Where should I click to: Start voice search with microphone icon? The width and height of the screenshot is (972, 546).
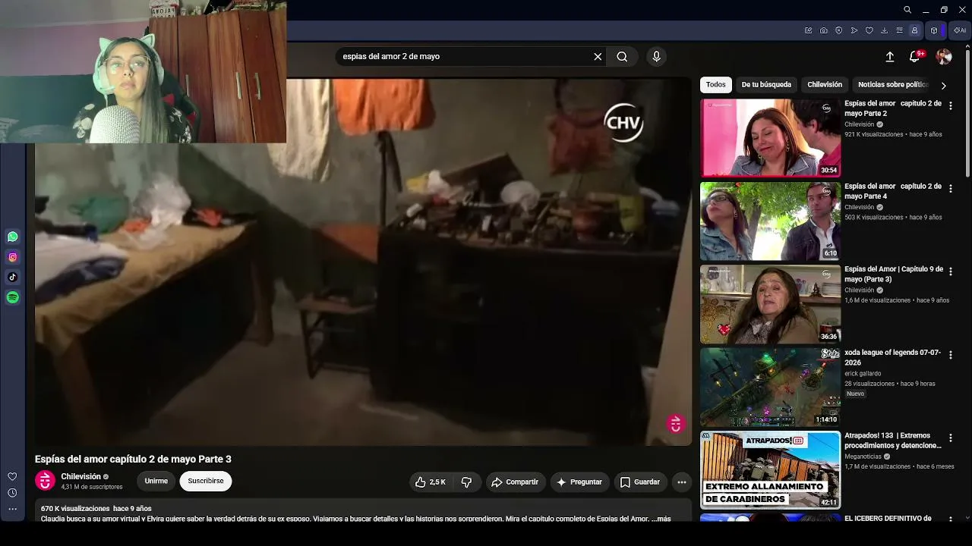coord(657,56)
